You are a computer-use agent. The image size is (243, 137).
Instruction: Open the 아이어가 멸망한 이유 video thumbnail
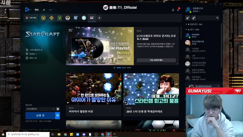(x=94, y=89)
